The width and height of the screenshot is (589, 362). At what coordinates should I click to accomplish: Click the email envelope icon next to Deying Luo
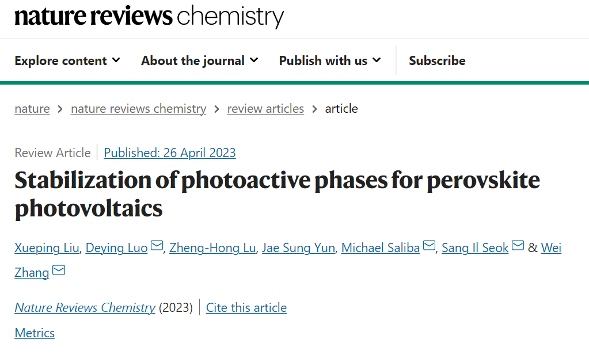[x=157, y=245]
